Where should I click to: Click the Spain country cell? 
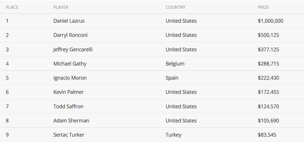(172, 78)
